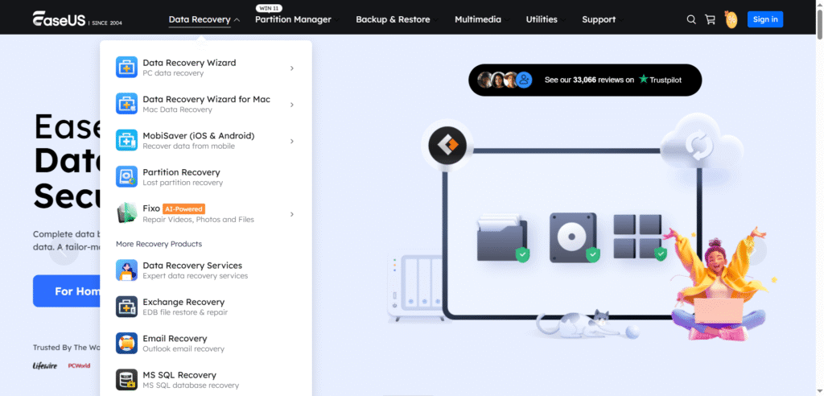Click the Data Recovery Wizard icon
Image resolution: width=824 pixels, height=396 pixels.
point(127,68)
